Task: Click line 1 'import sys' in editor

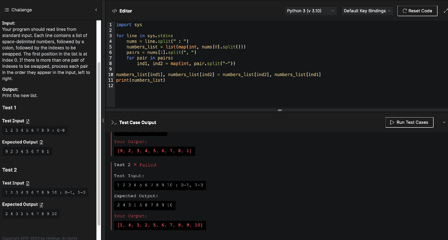Action: [x=129, y=25]
